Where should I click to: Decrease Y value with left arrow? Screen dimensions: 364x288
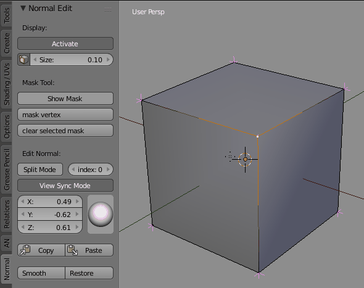pyautogui.click(x=22, y=215)
